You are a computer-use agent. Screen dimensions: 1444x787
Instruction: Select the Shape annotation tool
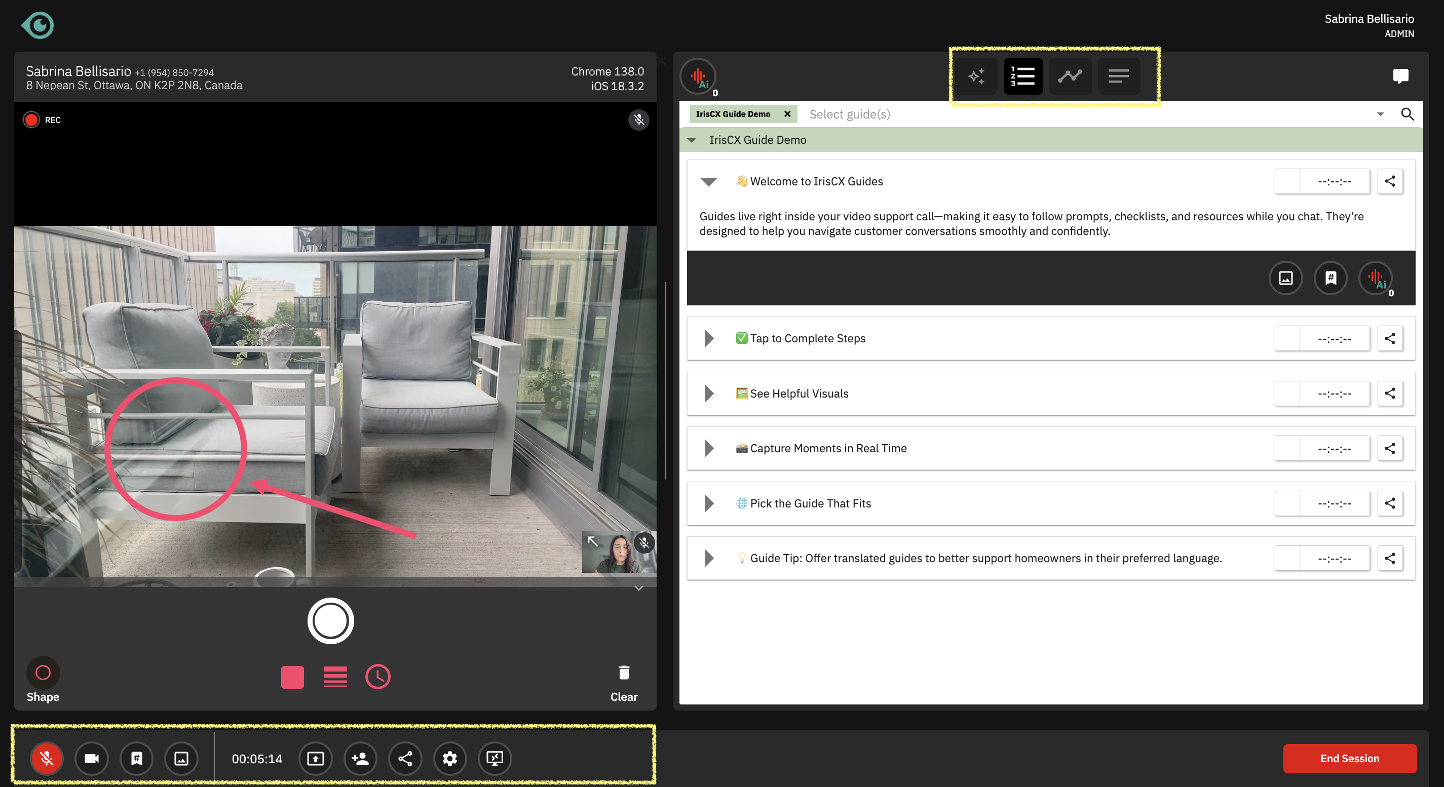pyautogui.click(x=43, y=680)
